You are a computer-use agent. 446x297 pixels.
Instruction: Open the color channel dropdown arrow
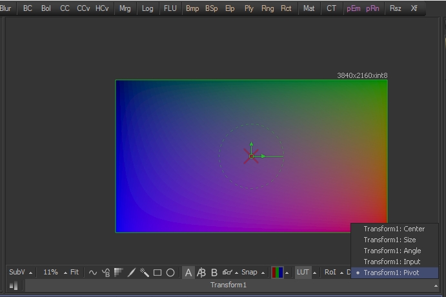click(x=287, y=273)
